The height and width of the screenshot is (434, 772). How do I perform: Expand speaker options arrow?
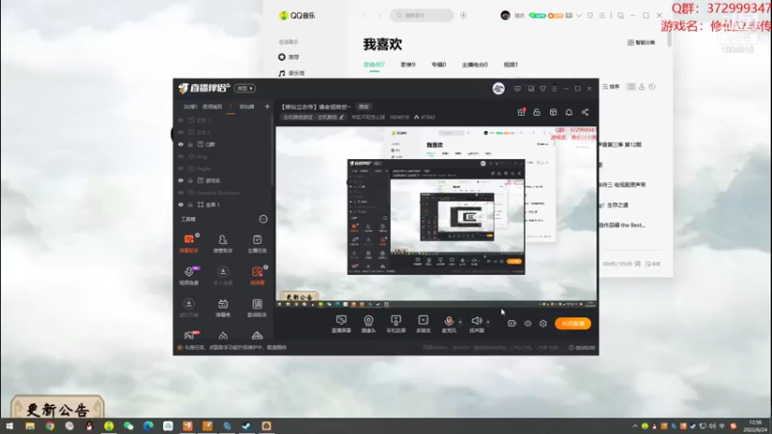click(488, 322)
